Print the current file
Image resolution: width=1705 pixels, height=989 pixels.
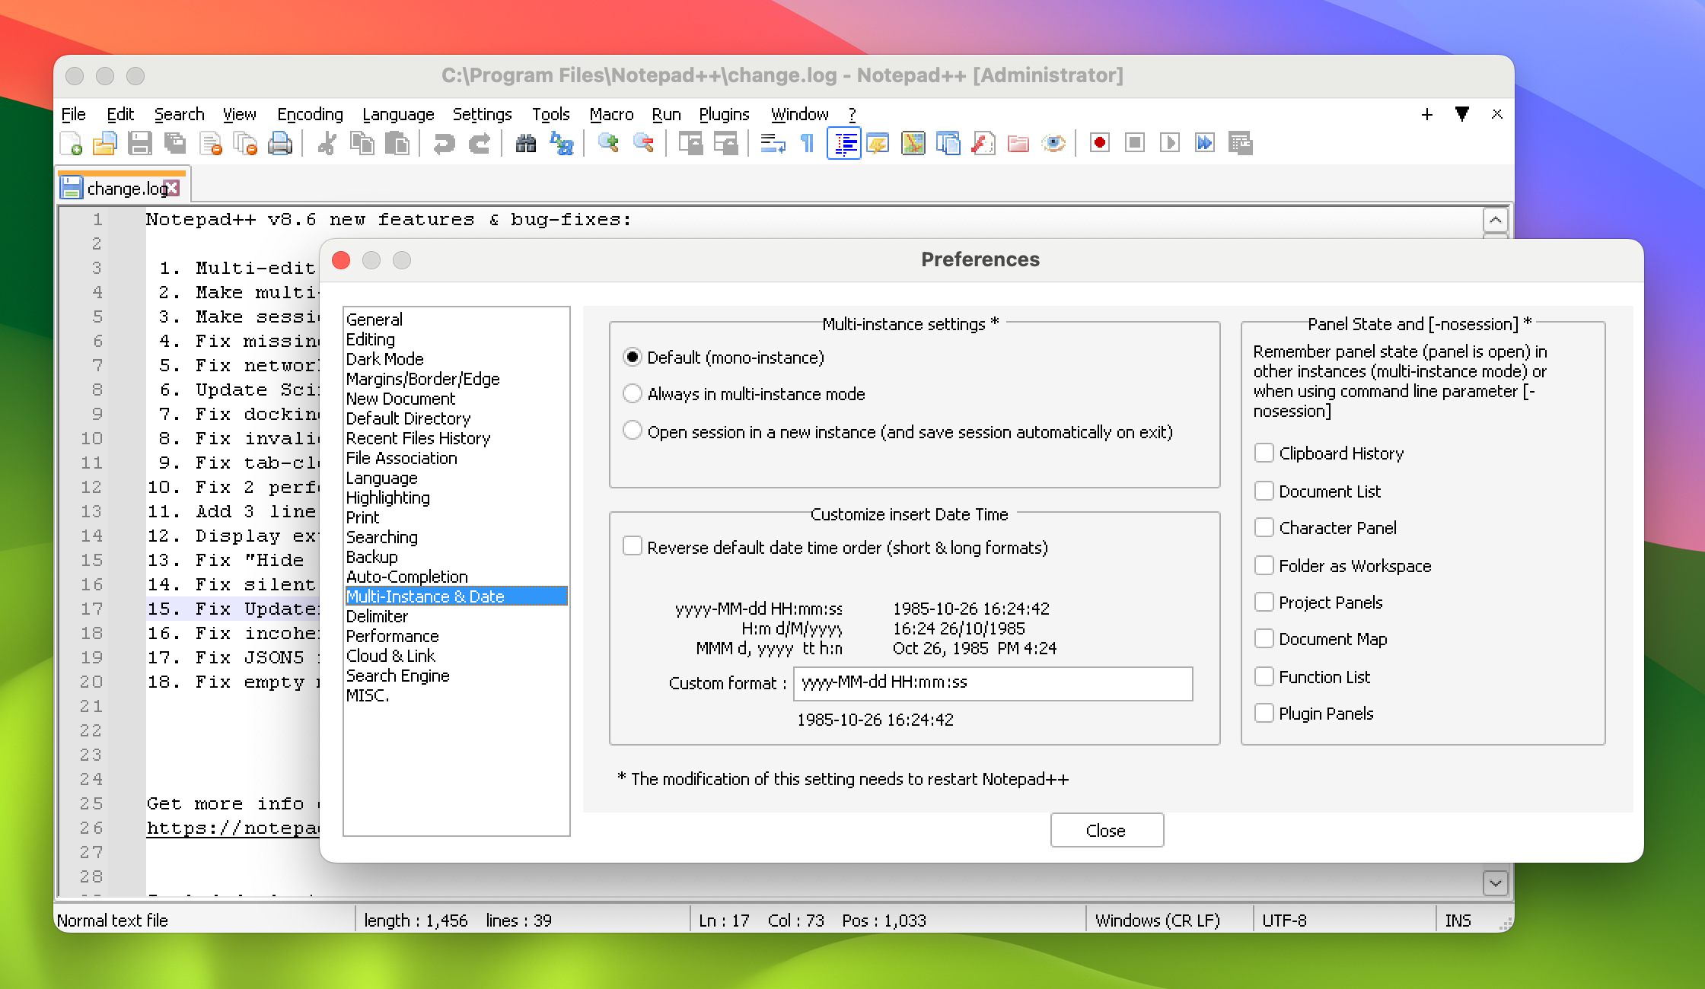pyautogui.click(x=280, y=143)
